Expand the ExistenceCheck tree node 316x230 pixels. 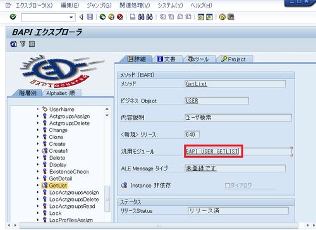tap(38, 171)
